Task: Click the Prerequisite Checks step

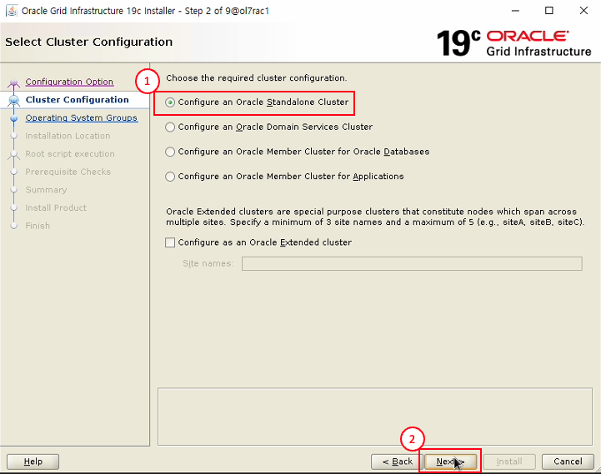Action: [68, 172]
